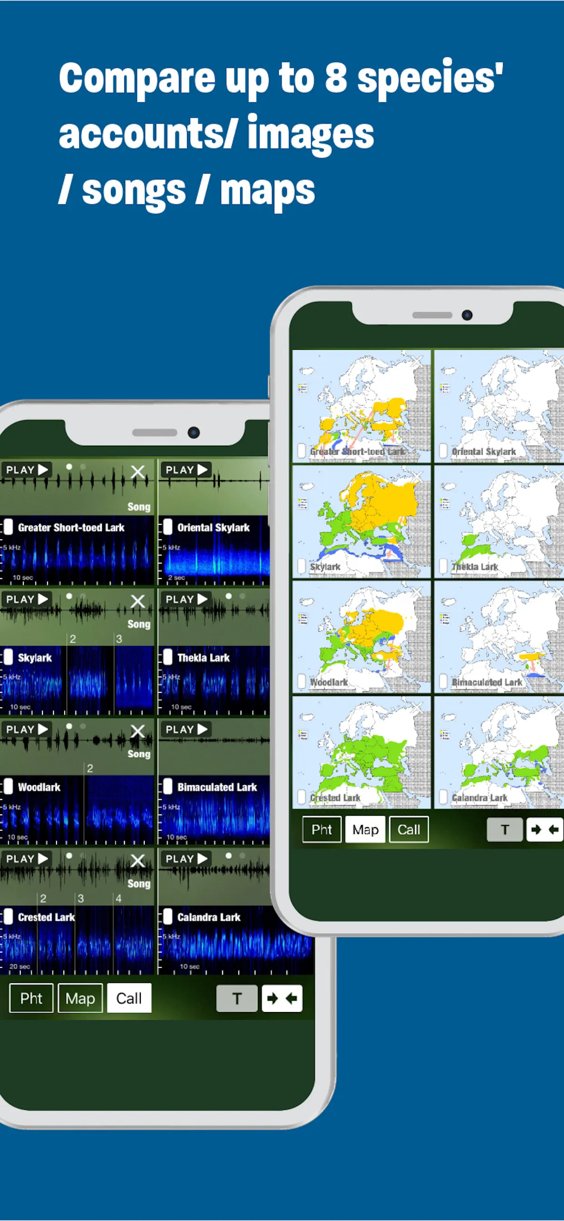Image resolution: width=564 pixels, height=1221 pixels.
Task: Tick the Calandra Lark sonogram checkbox
Action: click(167, 916)
